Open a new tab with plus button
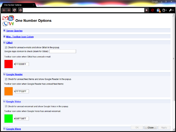176x132 pixels. coord(38,5)
